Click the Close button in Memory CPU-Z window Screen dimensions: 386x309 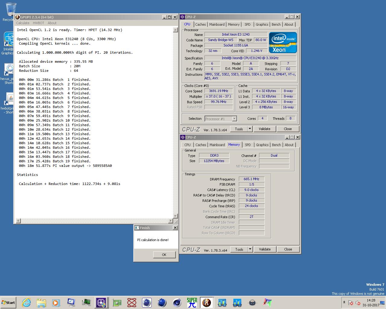[288, 249]
